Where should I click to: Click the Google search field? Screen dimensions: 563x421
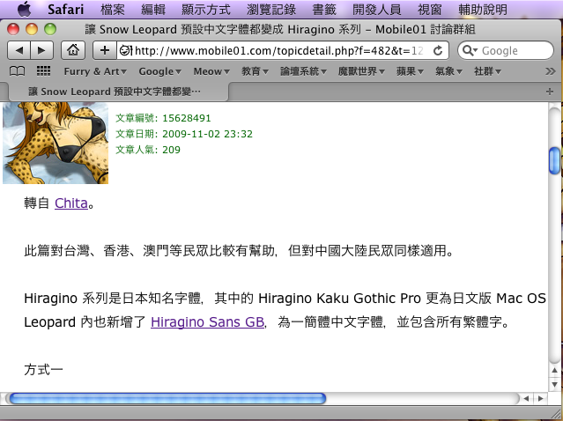(x=506, y=50)
